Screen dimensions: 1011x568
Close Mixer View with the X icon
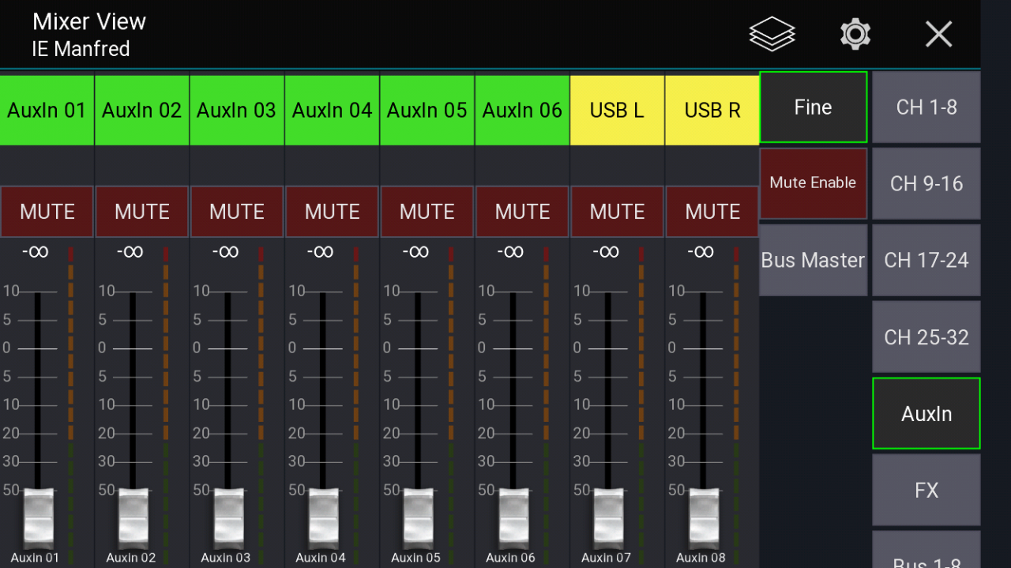click(938, 34)
